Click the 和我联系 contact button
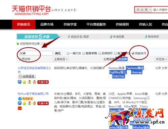 pyautogui.click(x=26, y=99)
